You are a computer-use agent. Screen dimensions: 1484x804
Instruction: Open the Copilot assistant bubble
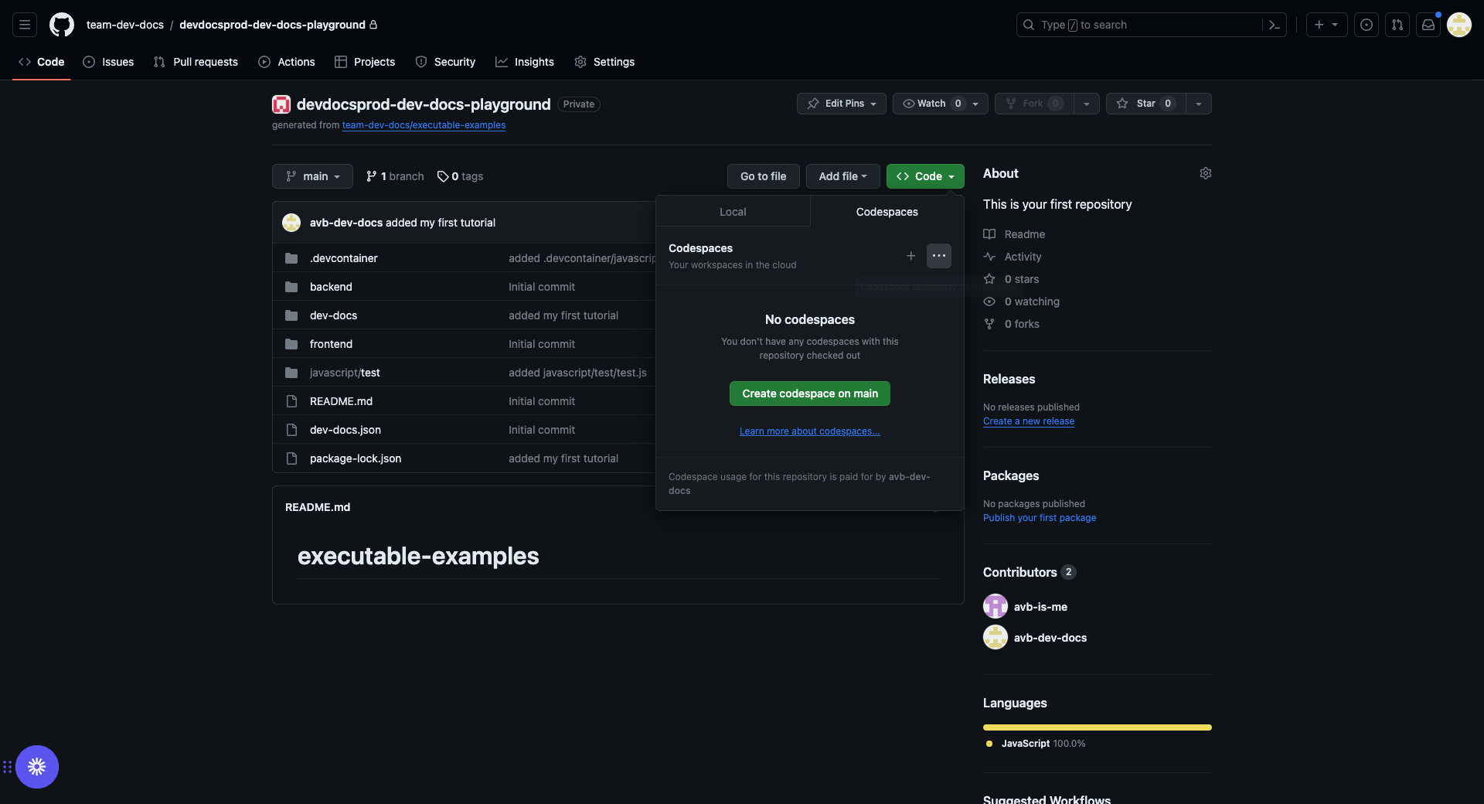36,766
